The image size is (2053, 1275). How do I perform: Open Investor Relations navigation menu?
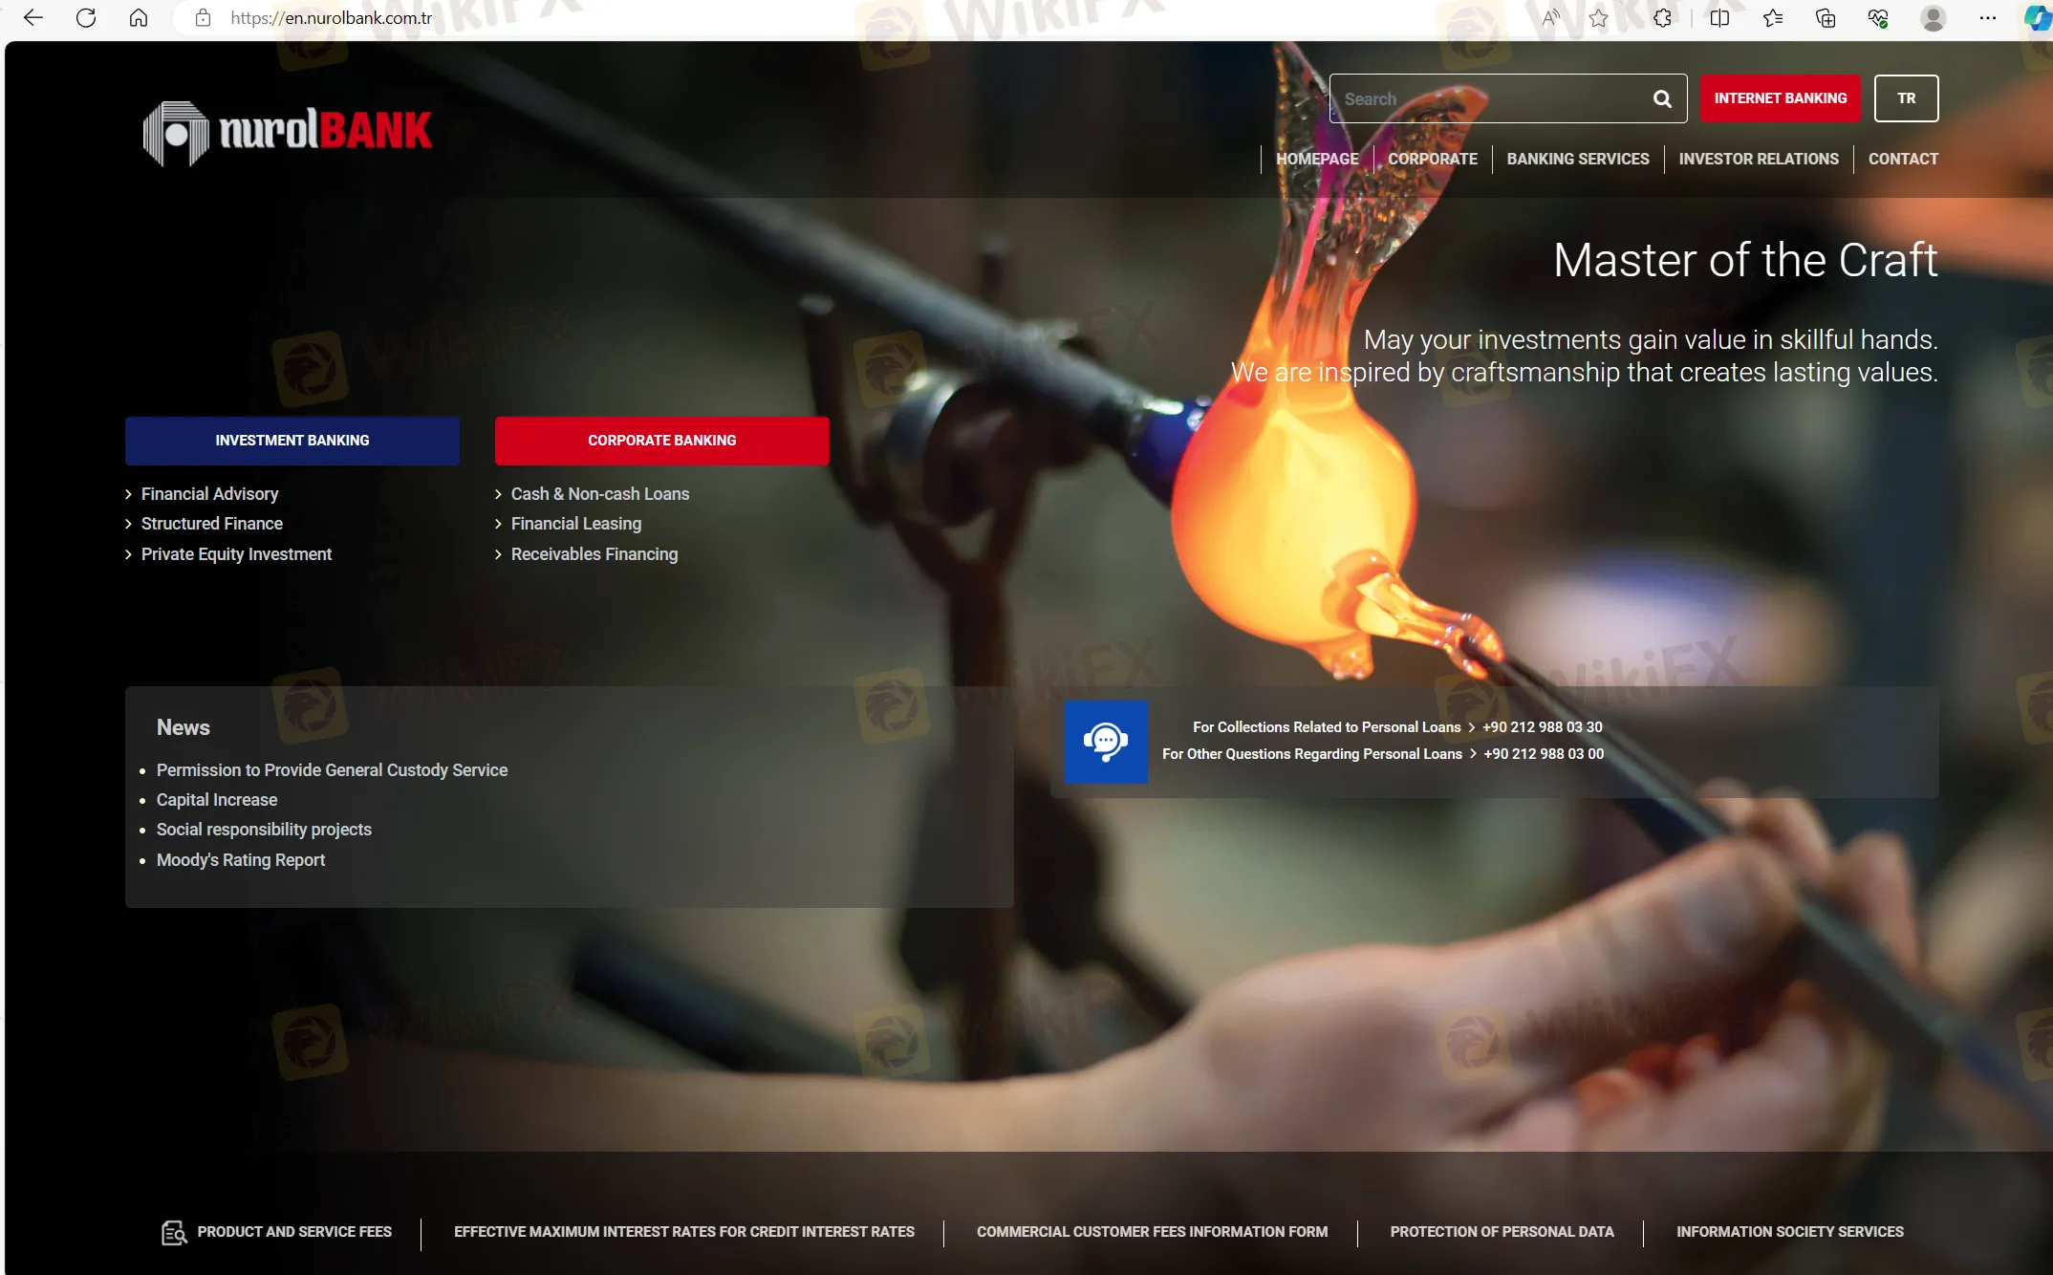1758,159
